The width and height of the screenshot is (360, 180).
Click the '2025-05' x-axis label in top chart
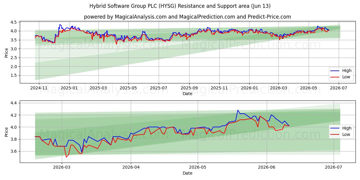click(x=128, y=88)
